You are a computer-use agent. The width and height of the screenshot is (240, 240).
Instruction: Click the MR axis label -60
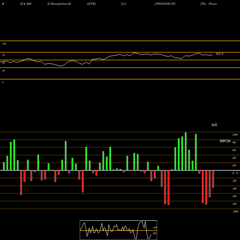click(x=234, y=196)
